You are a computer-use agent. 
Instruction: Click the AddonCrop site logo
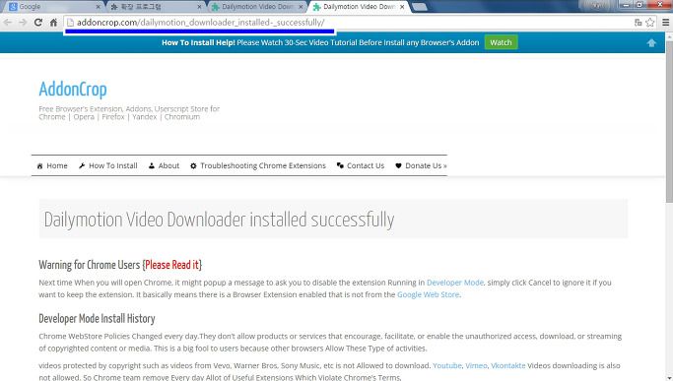click(73, 90)
